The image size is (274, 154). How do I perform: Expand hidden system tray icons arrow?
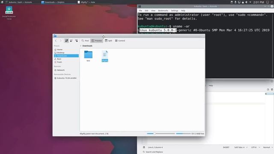click(250, 2)
